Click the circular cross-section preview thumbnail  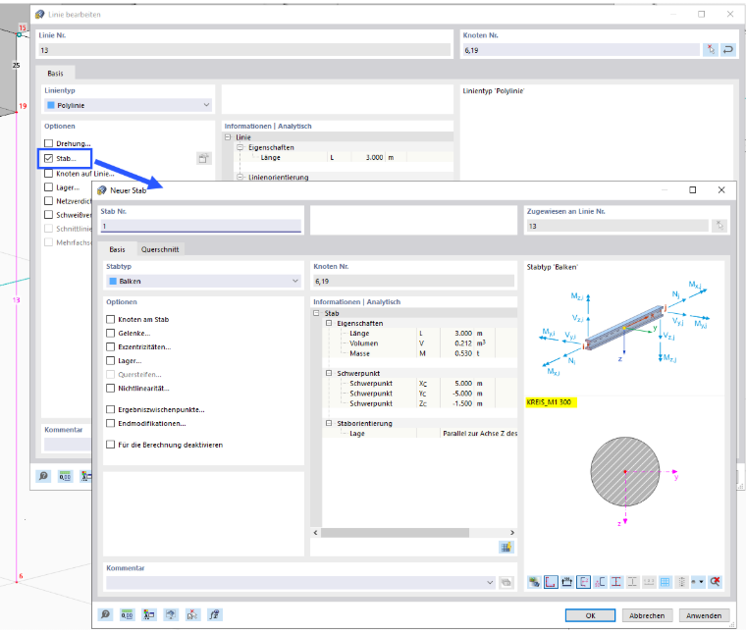[624, 471]
